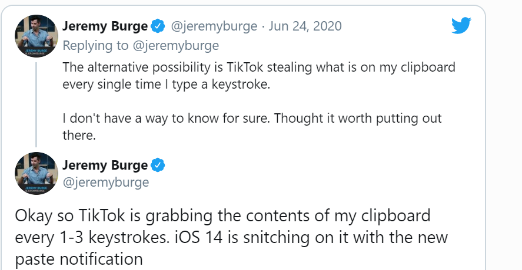The image size is (522, 270).
Task: Click the "Replying to" label text
Action: coord(95,46)
